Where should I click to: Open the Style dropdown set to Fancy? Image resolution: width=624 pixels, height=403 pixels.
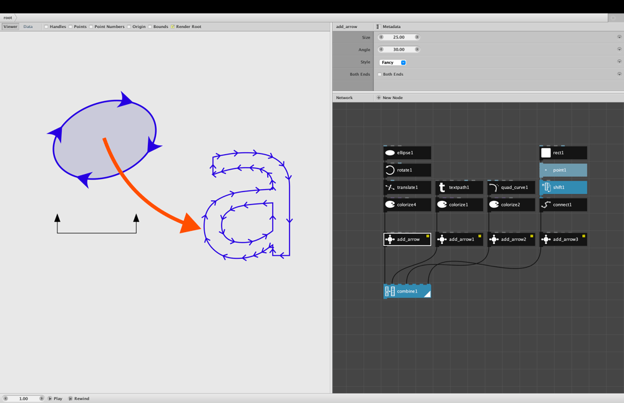click(x=392, y=62)
